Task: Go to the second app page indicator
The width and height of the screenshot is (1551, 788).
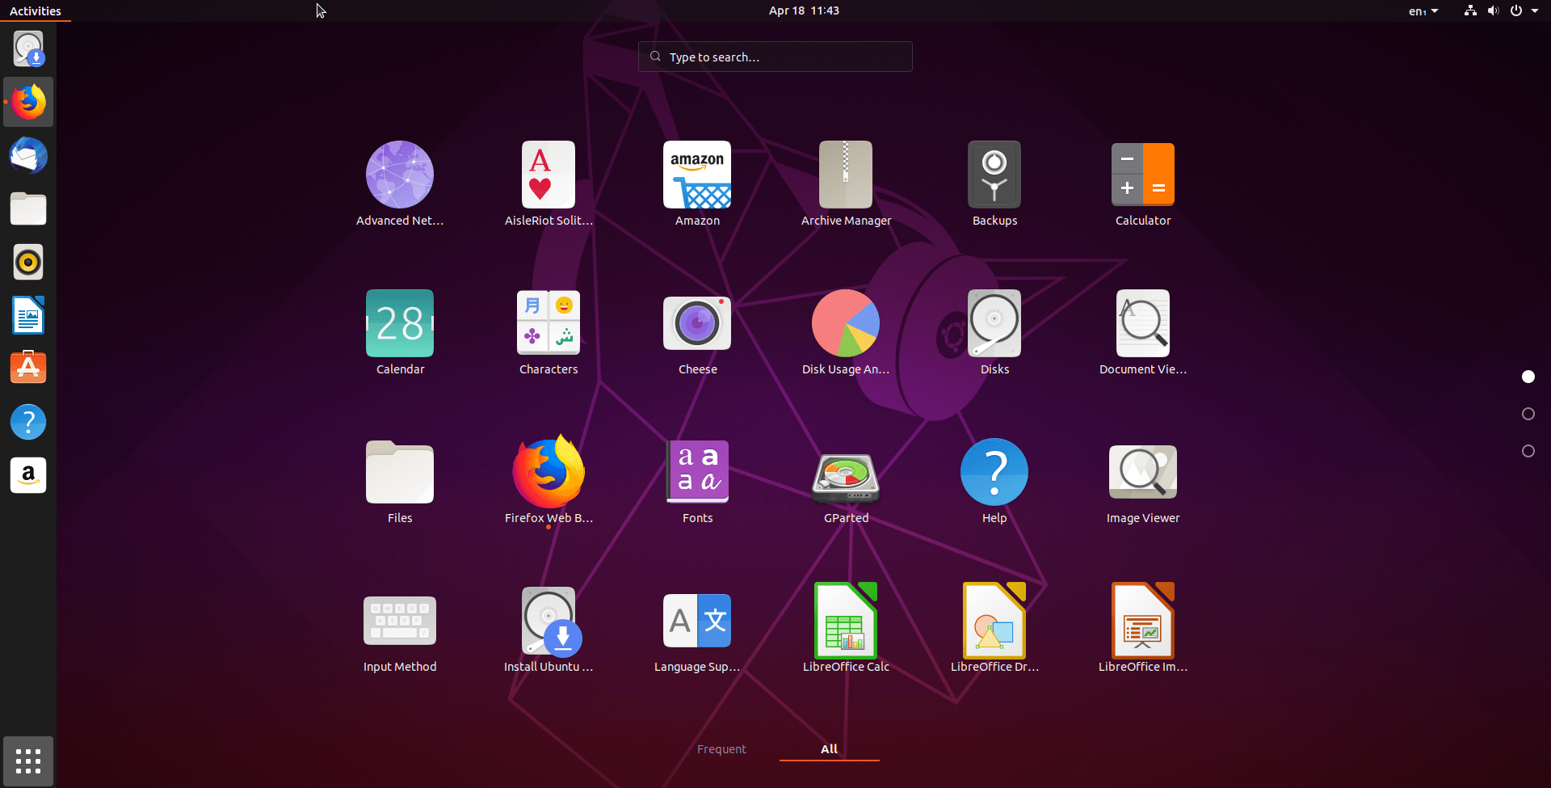Action: (1528, 414)
